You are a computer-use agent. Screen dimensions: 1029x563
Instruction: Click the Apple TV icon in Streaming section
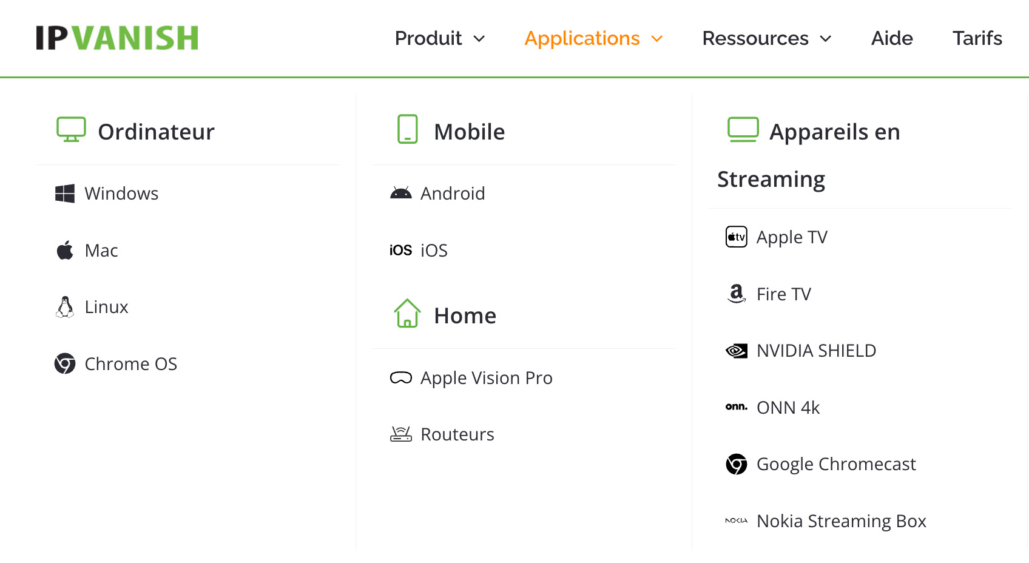[736, 237]
